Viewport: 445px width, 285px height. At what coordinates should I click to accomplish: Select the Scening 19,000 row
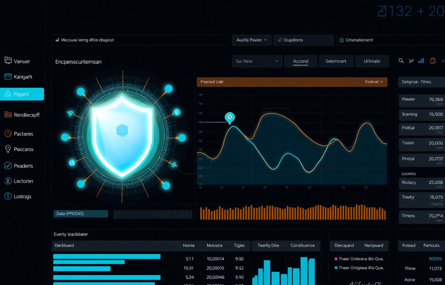point(422,114)
